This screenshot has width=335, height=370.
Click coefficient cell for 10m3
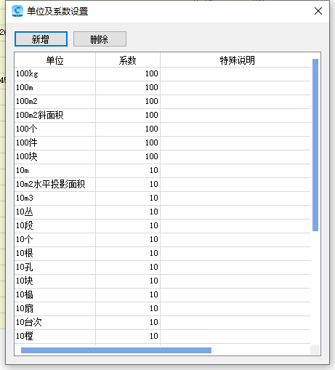pyautogui.click(x=128, y=198)
